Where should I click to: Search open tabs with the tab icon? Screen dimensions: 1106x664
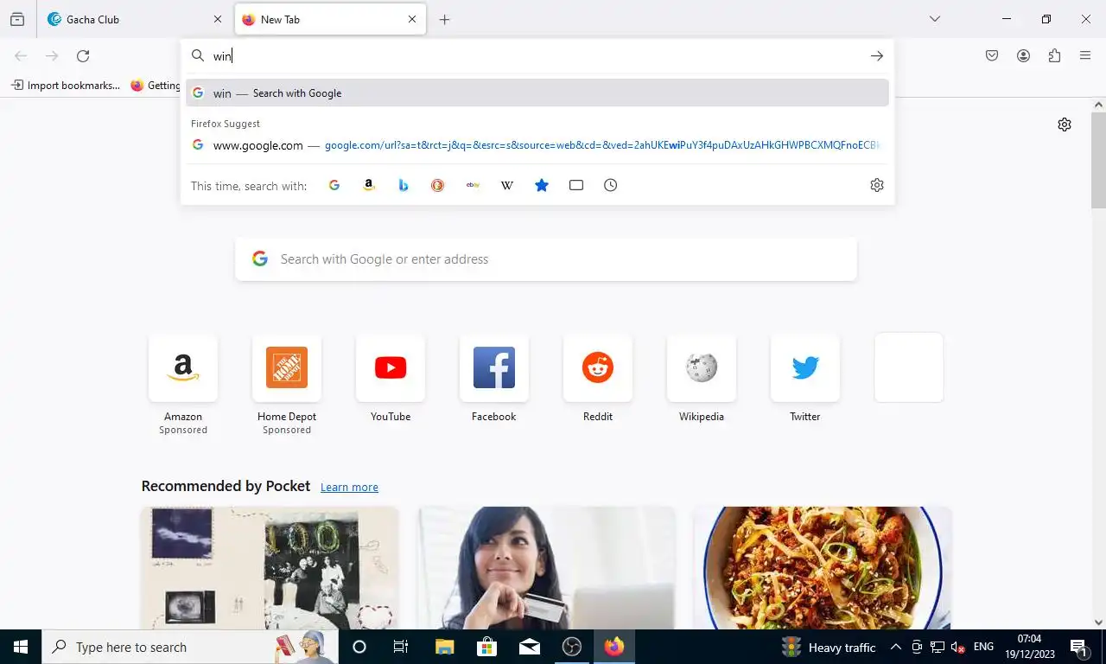576,185
